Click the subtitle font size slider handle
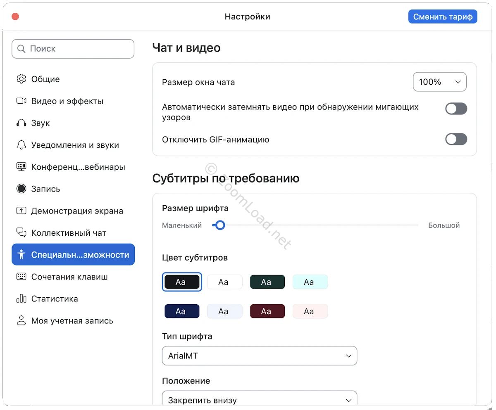Image resolution: width=496 pixels, height=410 pixels. 220,225
